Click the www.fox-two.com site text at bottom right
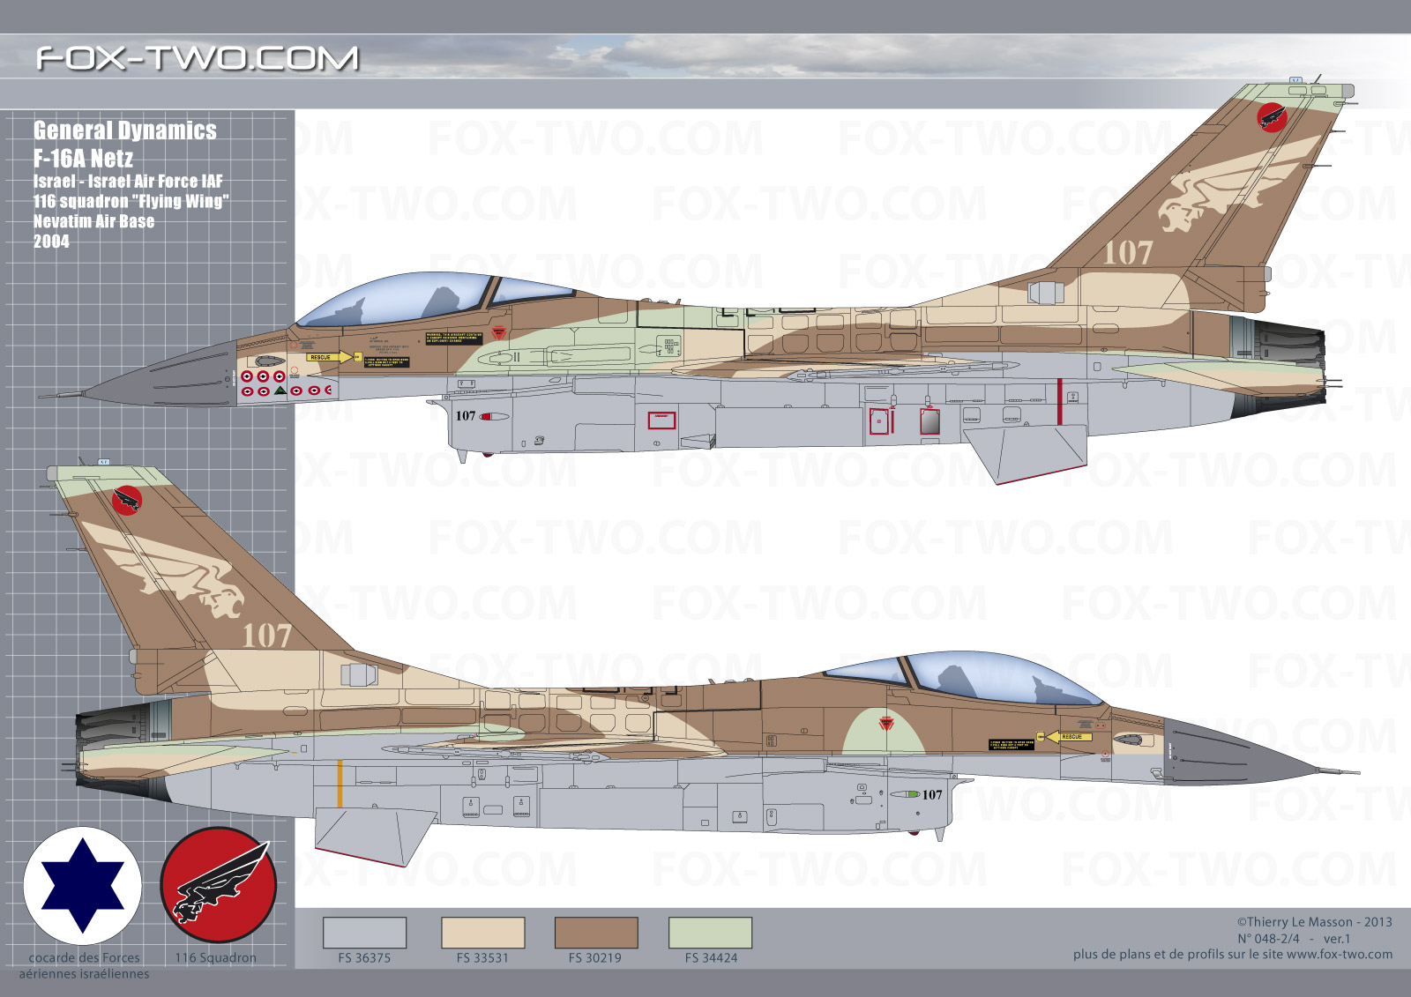Screen dimensions: 1411x997 click(x=1340, y=954)
